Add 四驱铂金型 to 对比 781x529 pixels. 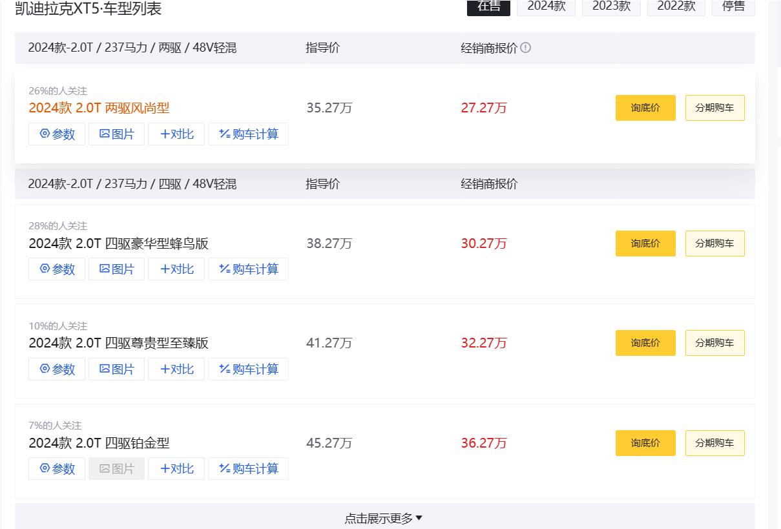coord(176,469)
